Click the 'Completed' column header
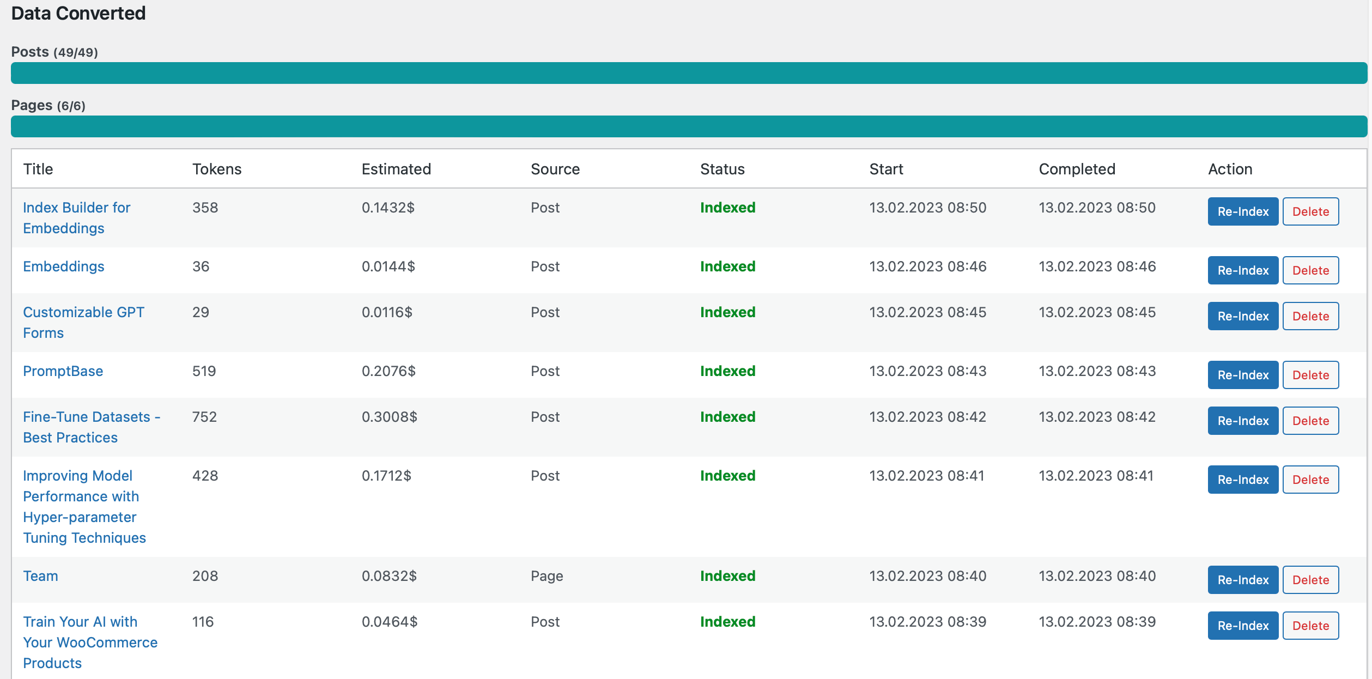 coord(1077,169)
